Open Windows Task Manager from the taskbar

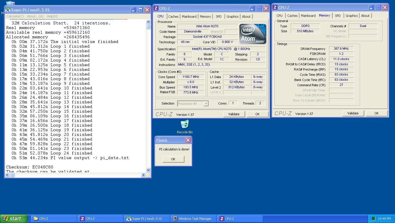click(x=193, y=219)
